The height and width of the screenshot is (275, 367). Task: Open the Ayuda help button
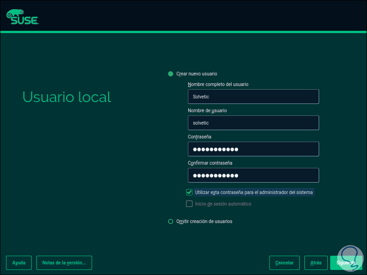(x=19, y=263)
